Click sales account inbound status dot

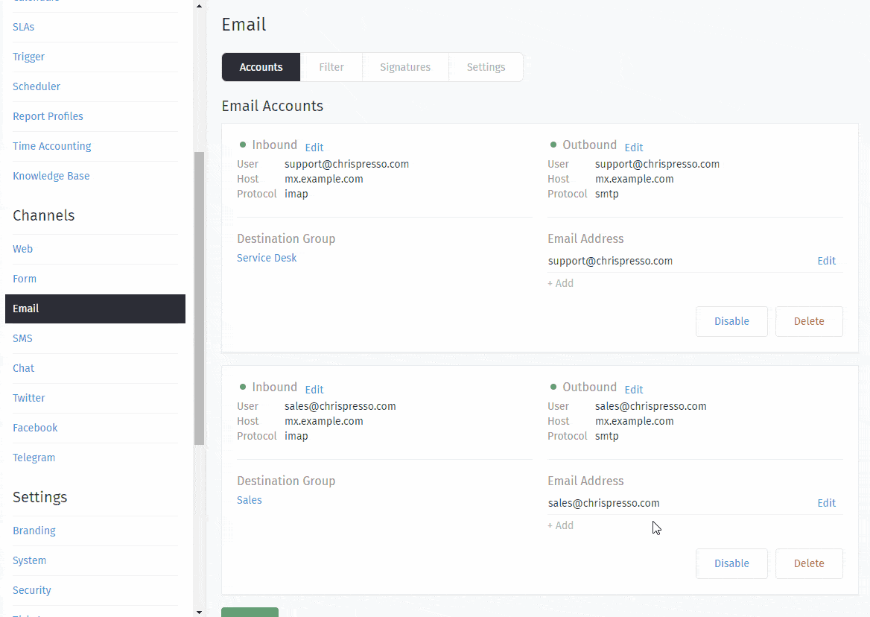(243, 387)
